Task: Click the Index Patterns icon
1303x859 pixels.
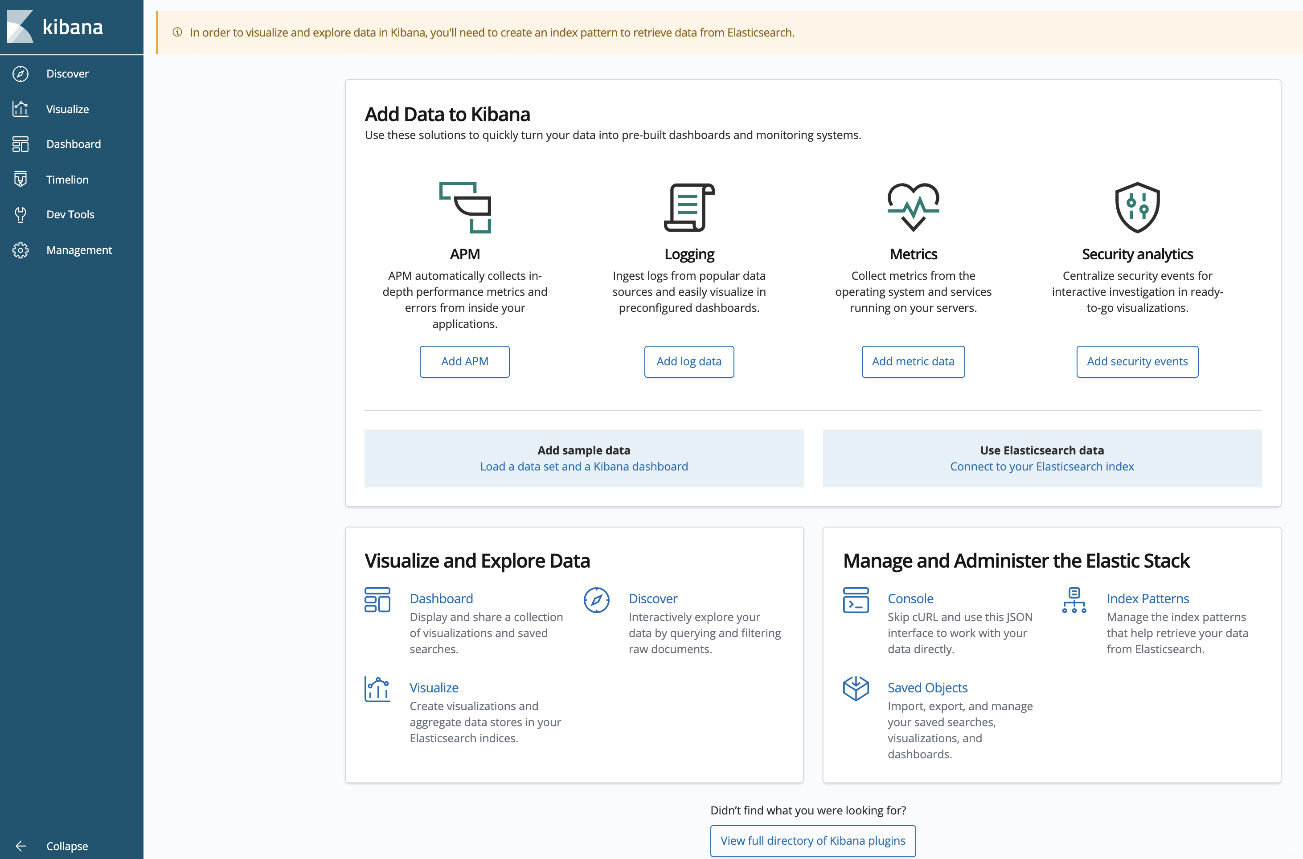Action: coord(1074,600)
